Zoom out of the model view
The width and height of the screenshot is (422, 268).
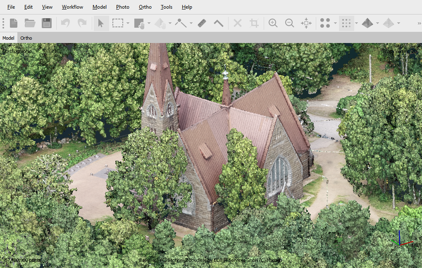tap(290, 23)
